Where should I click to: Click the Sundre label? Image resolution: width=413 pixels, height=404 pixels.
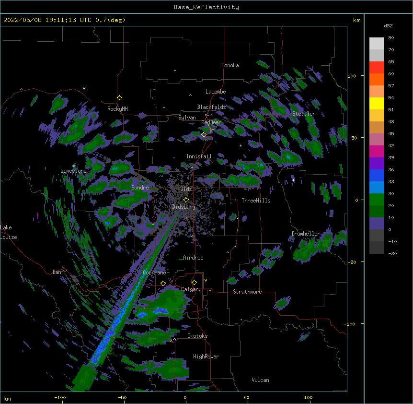tap(140, 188)
